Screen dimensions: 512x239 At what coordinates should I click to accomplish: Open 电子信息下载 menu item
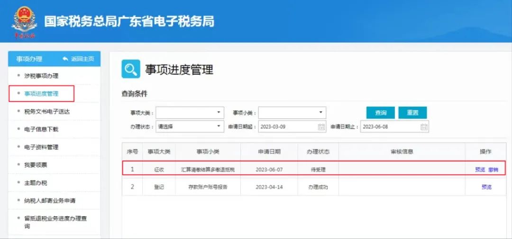(41, 130)
